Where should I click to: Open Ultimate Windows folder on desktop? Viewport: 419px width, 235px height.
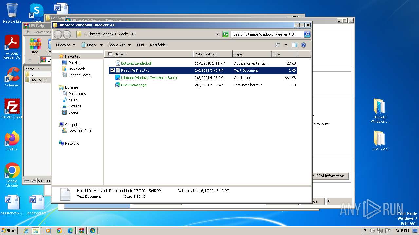(380, 111)
